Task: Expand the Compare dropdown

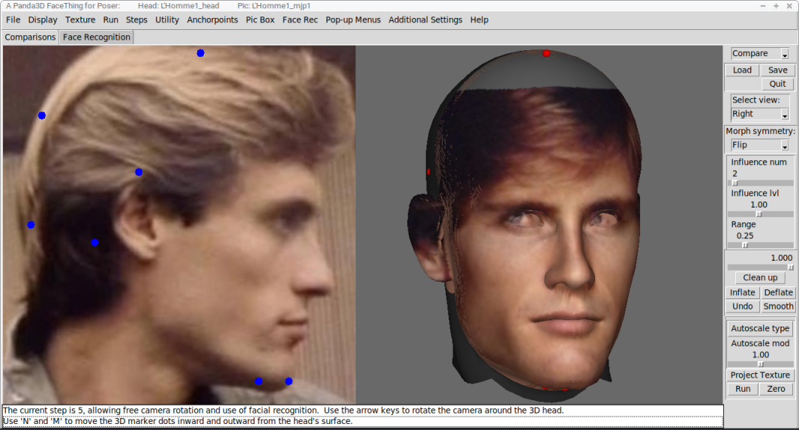Action: point(760,53)
